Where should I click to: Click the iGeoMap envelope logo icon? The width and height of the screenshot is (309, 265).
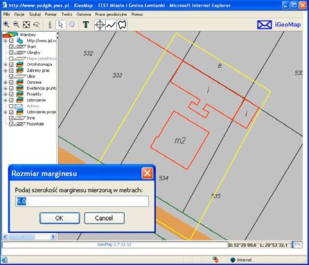[264, 25]
